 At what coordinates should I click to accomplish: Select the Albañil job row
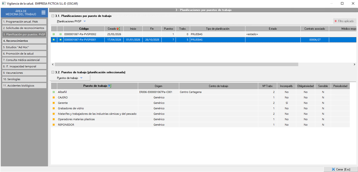200,92
